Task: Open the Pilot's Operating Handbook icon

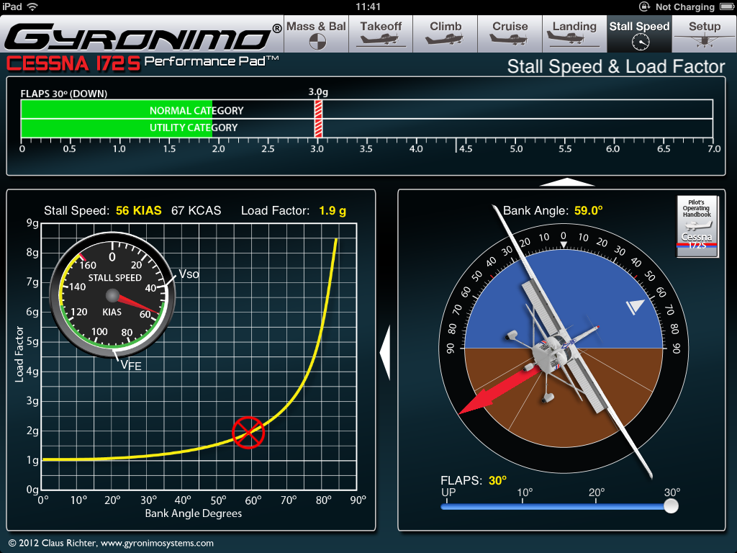Action: [697, 226]
